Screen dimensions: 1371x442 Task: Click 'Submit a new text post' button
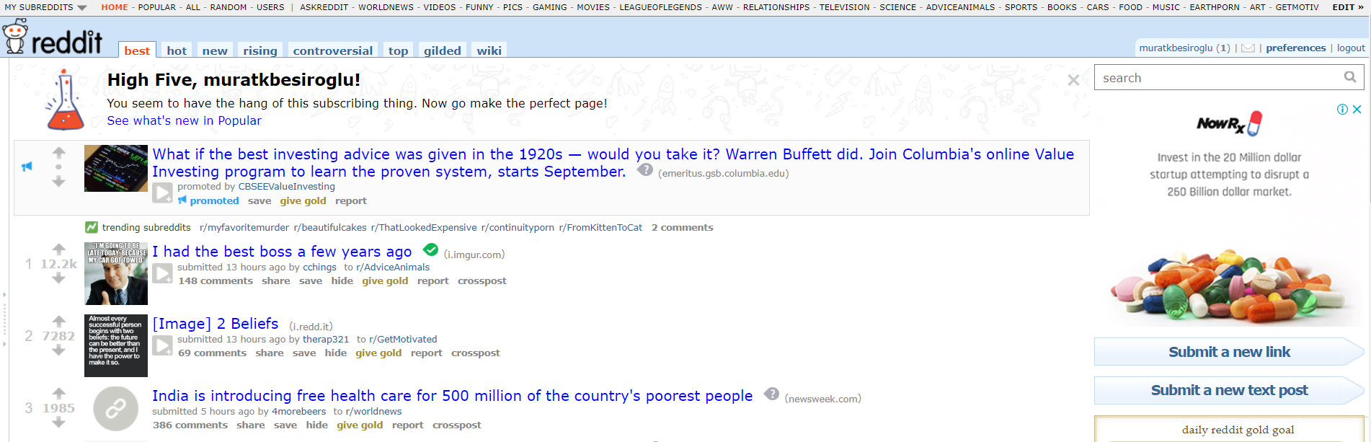pyautogui.click(x=1229, y=390)
